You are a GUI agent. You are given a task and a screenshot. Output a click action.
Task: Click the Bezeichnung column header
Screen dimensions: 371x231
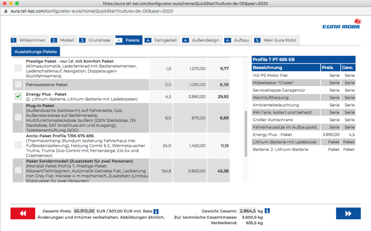point(286,68)
